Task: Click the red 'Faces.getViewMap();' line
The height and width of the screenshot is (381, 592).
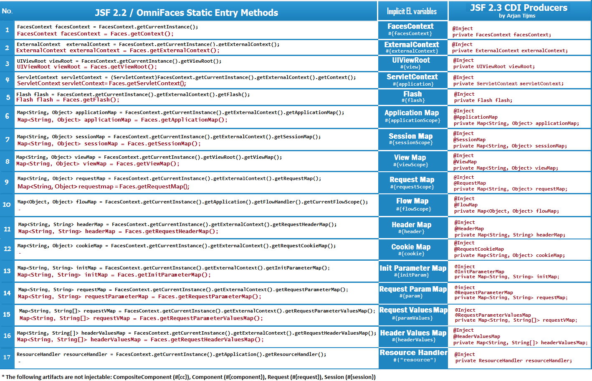Action: point(98,164)
